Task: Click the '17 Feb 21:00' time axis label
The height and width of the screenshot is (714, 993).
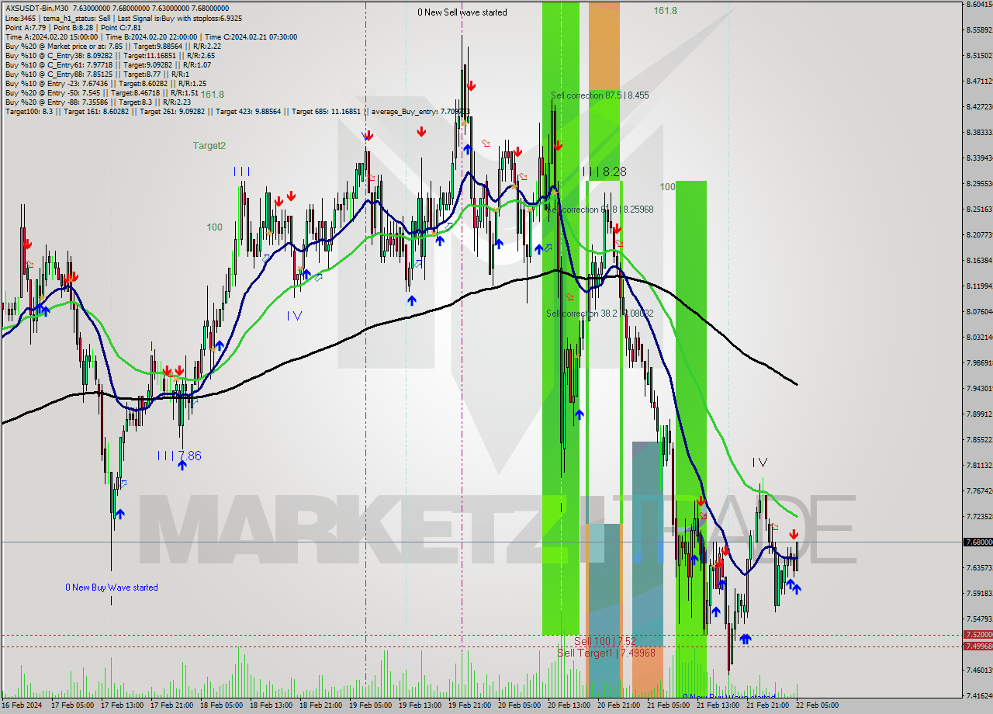Action: tap(172, 705)
